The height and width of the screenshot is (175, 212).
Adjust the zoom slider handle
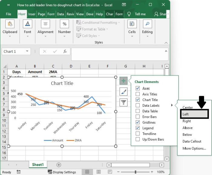tap(135, 172)
